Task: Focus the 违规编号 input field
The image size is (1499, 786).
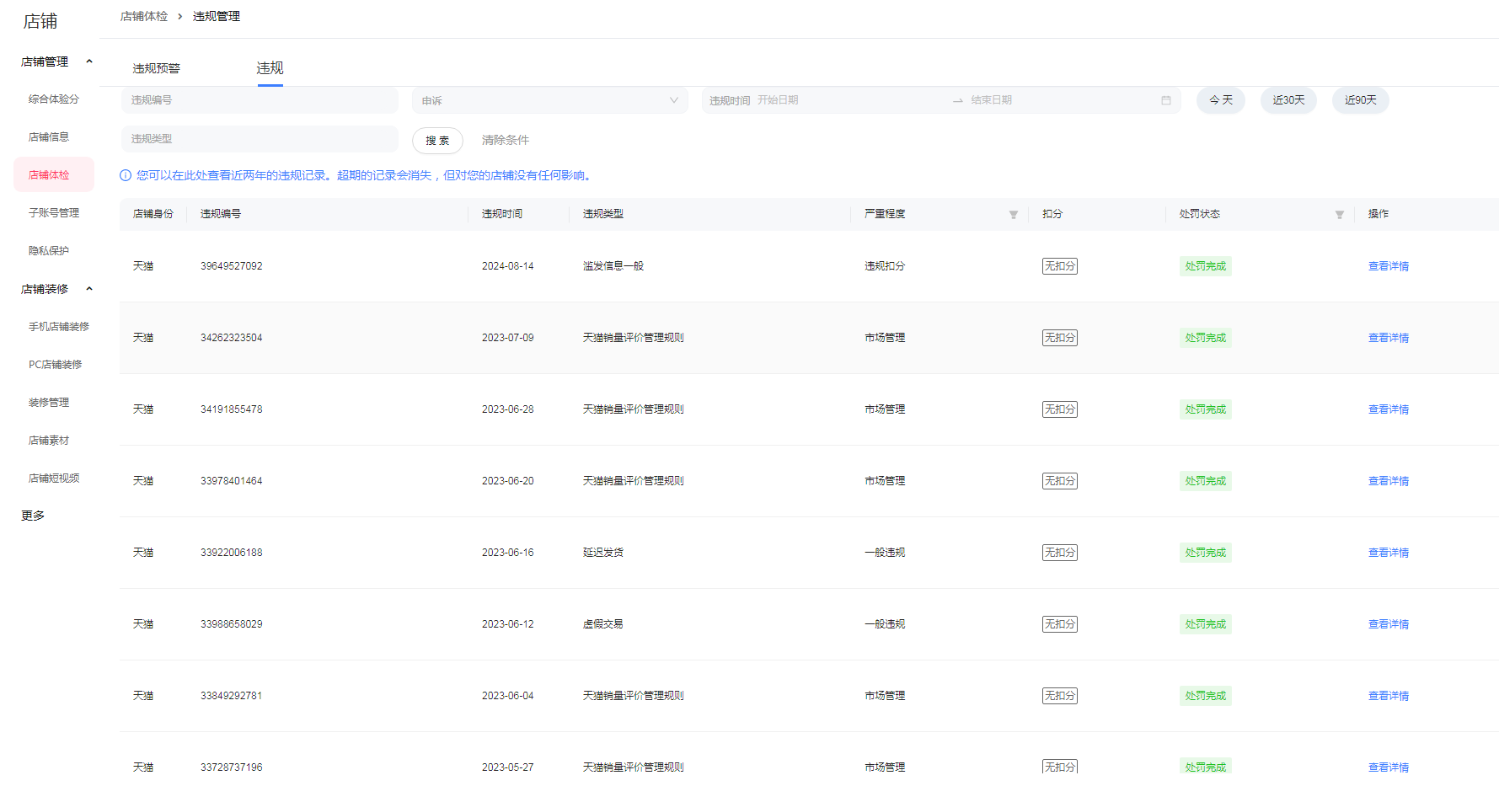Action: click(260, 100)
